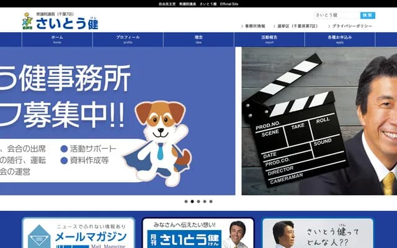Expand the 各種お申込み navigation menu
Screen dimensions: 397x248
point(340,40)
